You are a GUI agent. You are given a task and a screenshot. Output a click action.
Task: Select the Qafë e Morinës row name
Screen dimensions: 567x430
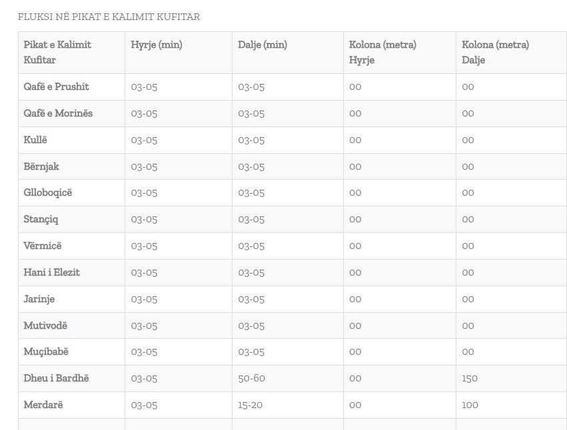(58, 113)
